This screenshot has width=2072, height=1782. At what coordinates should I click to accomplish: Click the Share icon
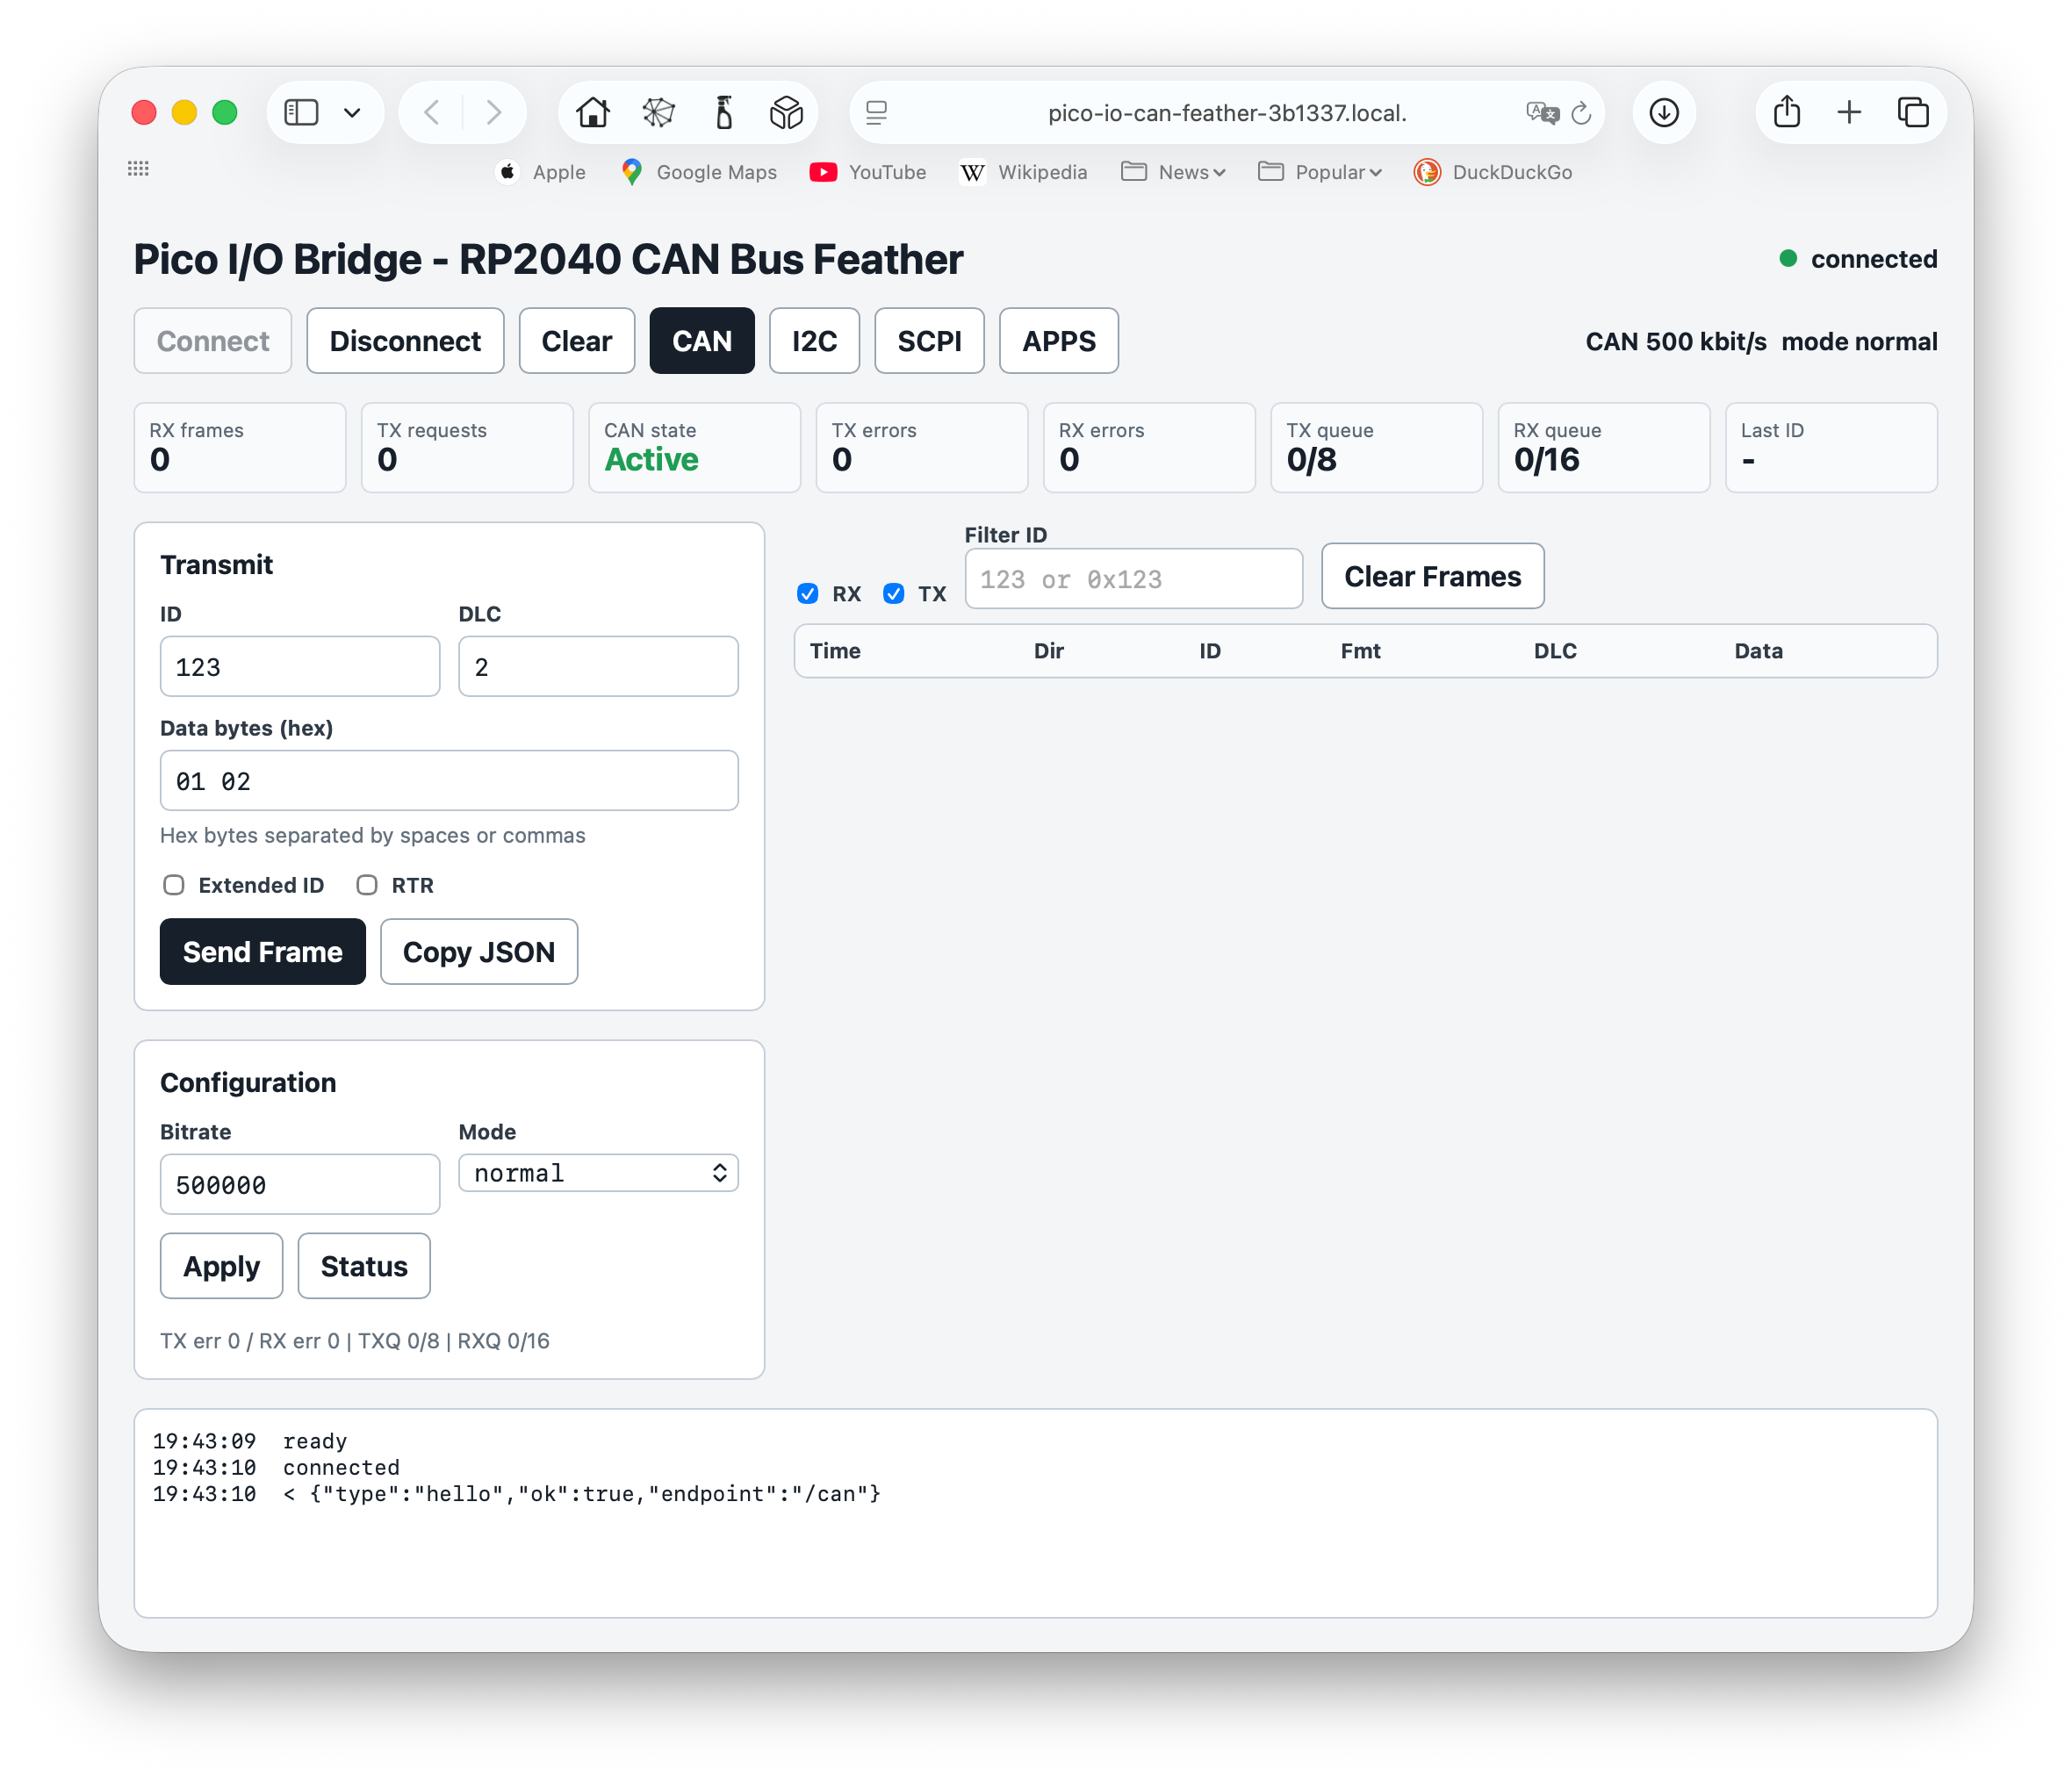[x=1787, y=111]
